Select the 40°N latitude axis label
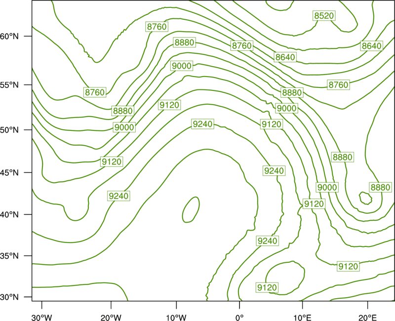 point(9,215)
